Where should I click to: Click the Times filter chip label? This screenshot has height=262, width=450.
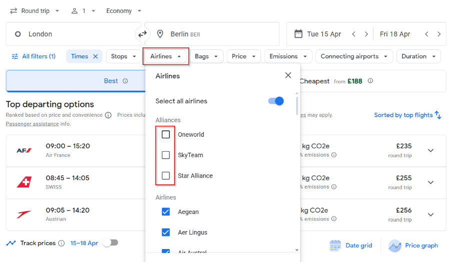click(x=79, y=56)
